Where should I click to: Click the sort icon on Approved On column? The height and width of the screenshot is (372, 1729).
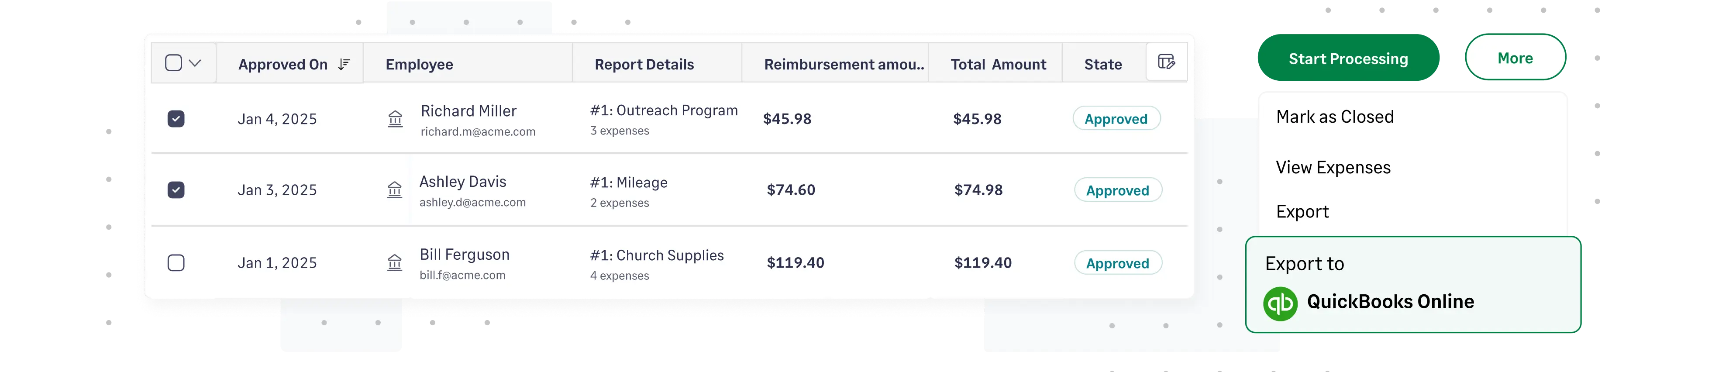(x=344, y=65)
